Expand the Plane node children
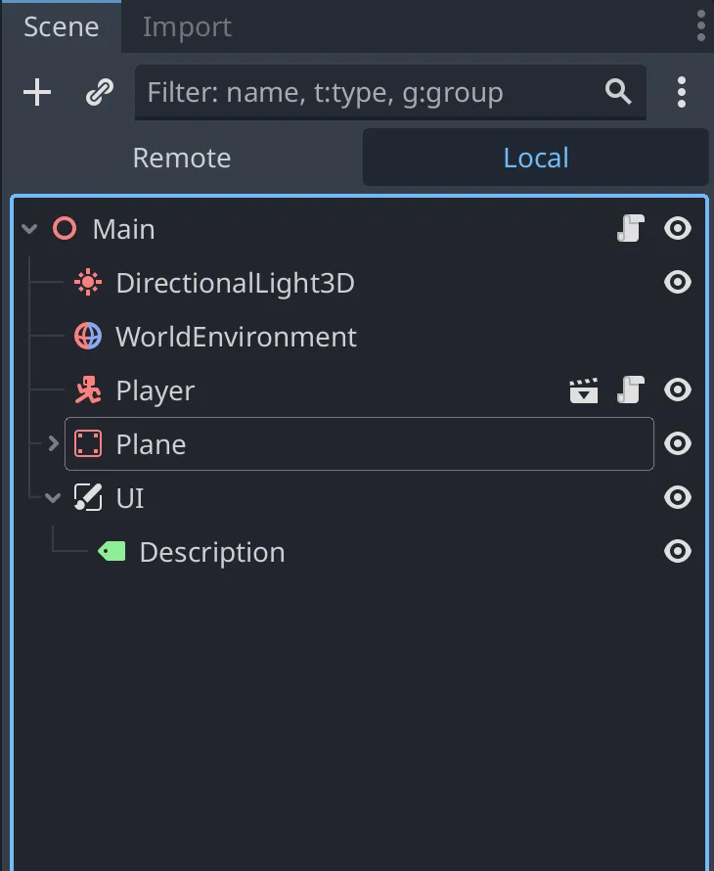Screen dimensions: 714x871 tap(53, 444)
